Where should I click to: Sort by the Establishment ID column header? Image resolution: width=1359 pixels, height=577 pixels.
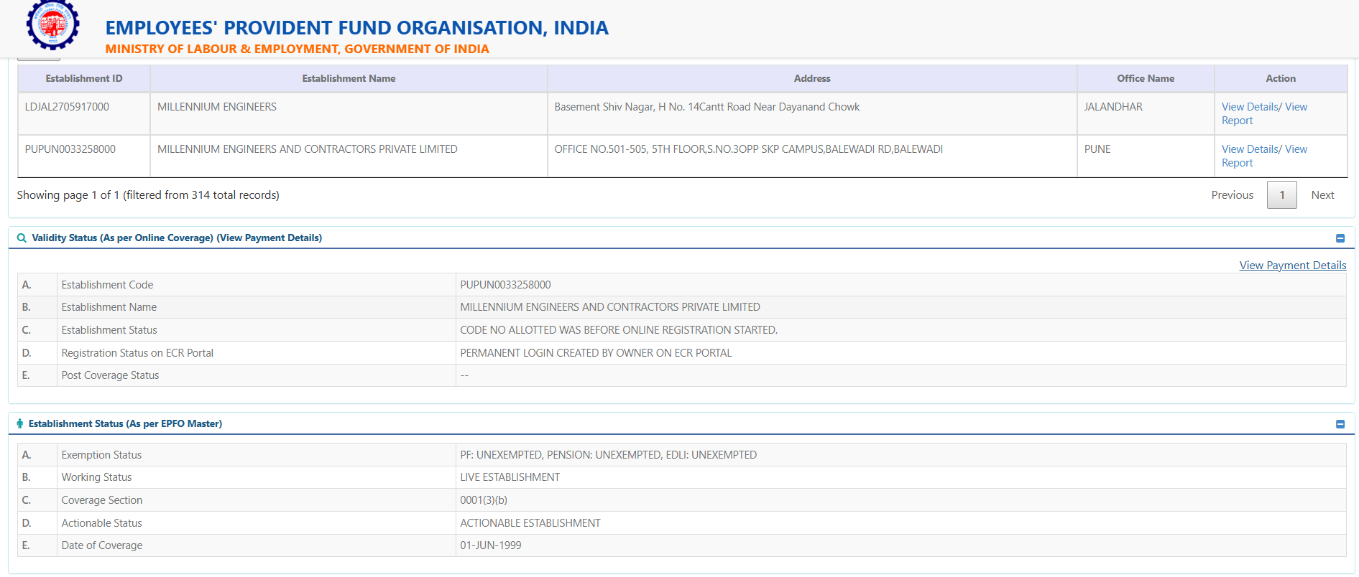pyautogui.click(x=84, y=79)
